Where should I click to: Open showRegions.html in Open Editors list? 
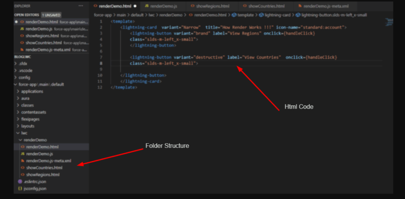(51, 36)
